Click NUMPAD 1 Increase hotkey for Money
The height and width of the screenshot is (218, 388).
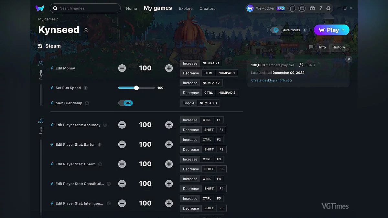[x=201, y=63]
